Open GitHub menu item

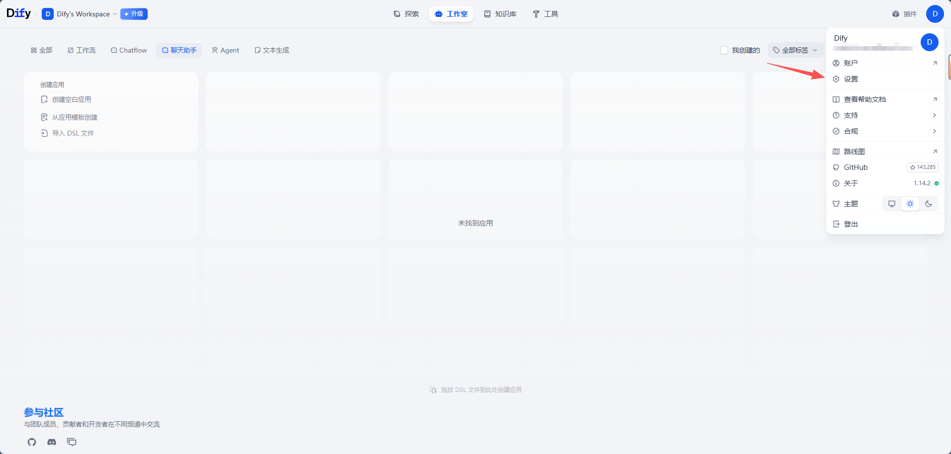click(885, 167)
